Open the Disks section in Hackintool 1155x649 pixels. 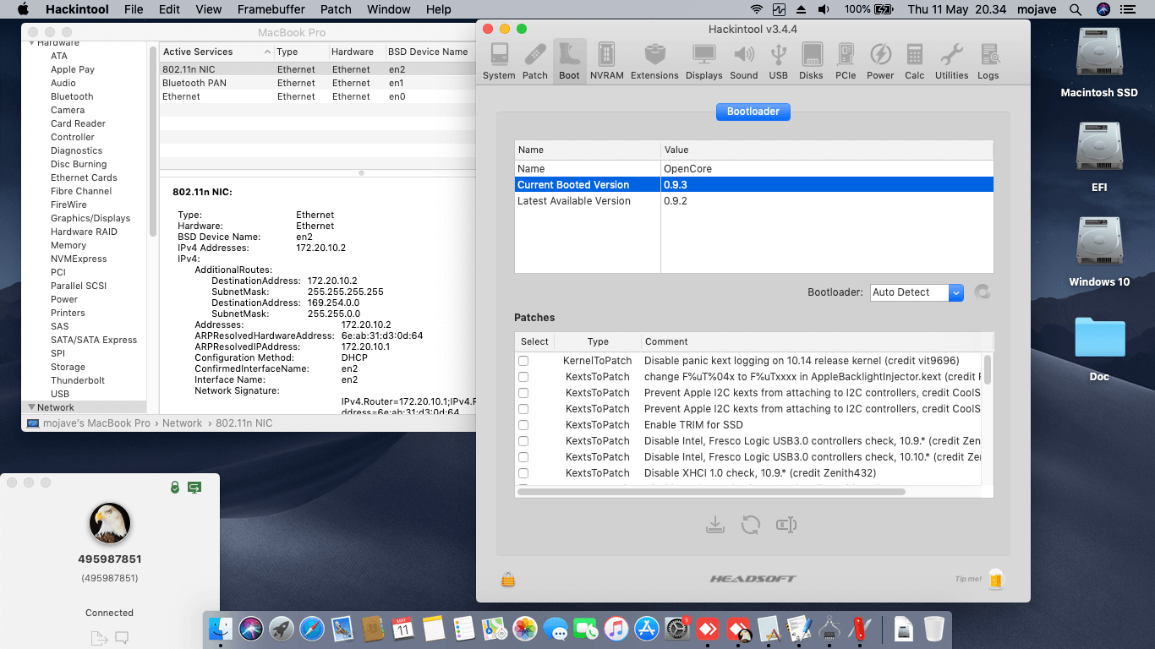pyautogui.click(x=811, y=61)
